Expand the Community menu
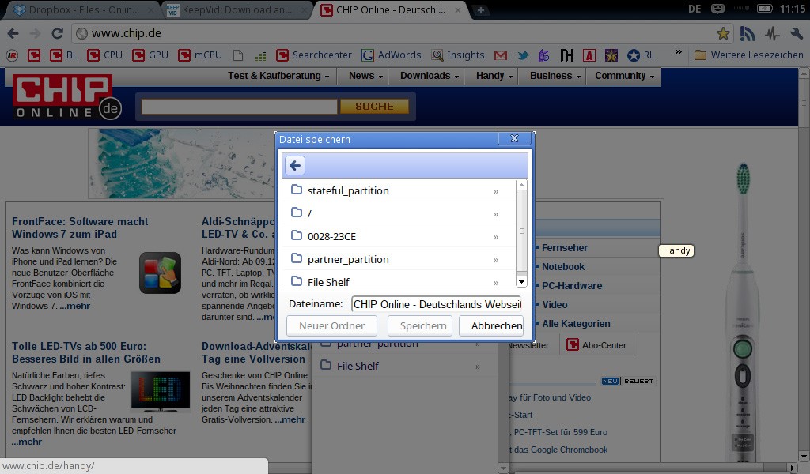 tap(625, 76)
